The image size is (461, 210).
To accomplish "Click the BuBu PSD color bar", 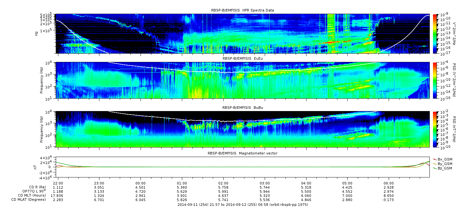I will pos(435,129).
